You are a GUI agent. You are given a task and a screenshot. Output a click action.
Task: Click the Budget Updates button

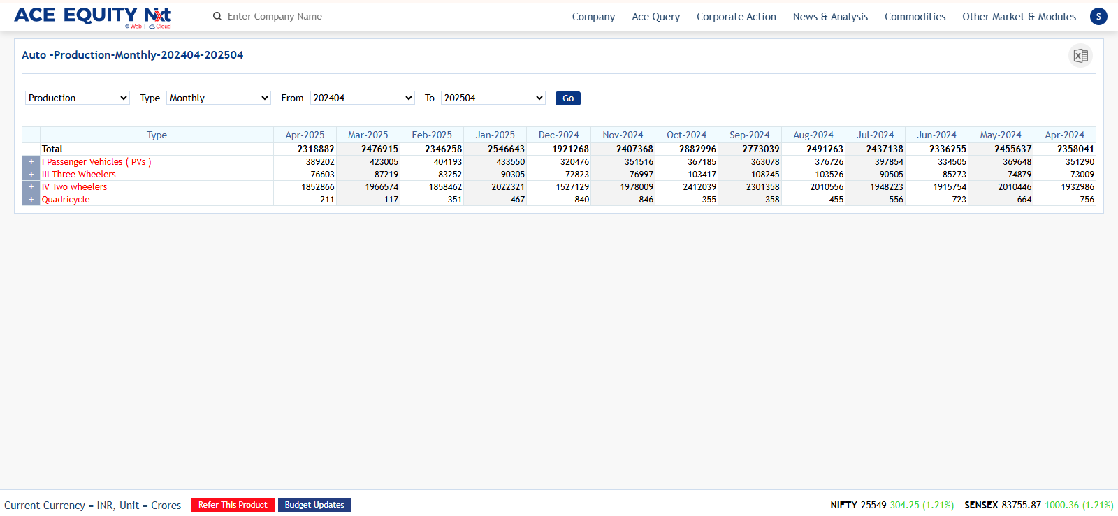tap(314, 505)
